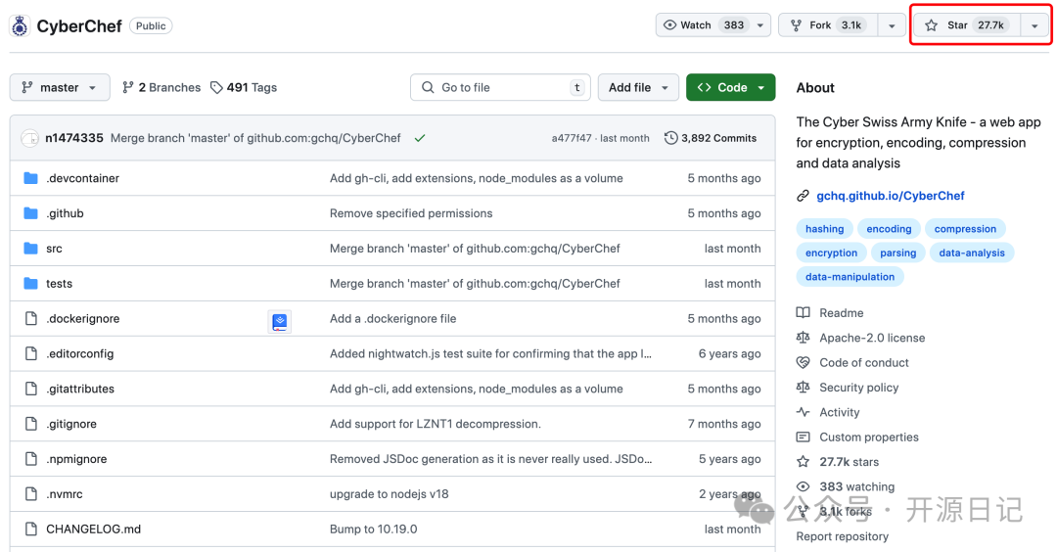This screenshot has height=552, width=1057.
Task: Select the data-analysis topic tag
Action: click(972, 253)
